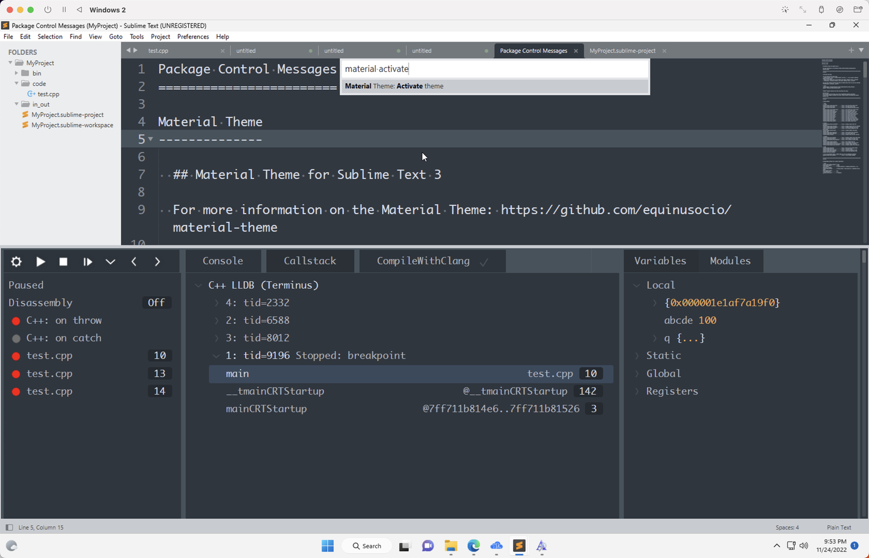Viewport: 869px width, 558px height.
Task: Click the command palette input field
Action: (x=495, y=69)
